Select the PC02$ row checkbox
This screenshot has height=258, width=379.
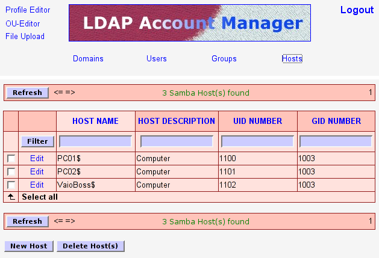[11, 172]
